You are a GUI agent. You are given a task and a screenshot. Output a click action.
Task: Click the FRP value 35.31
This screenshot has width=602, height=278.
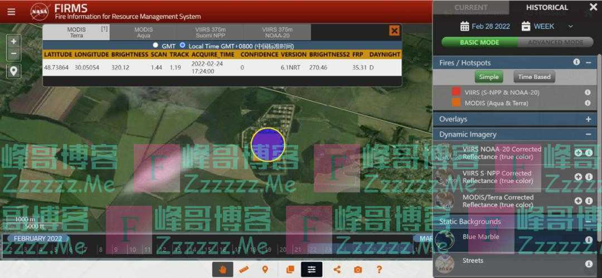359,67
